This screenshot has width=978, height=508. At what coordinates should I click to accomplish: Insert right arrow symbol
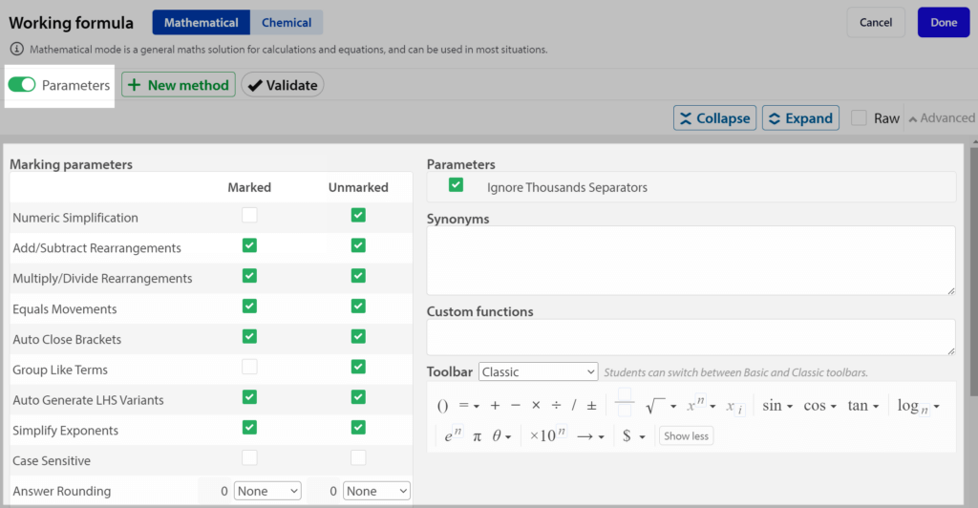click(x=585, y=436)
